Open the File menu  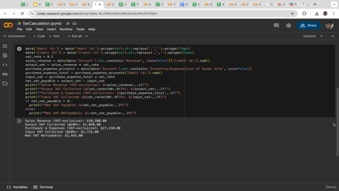[x=20, y=29]
